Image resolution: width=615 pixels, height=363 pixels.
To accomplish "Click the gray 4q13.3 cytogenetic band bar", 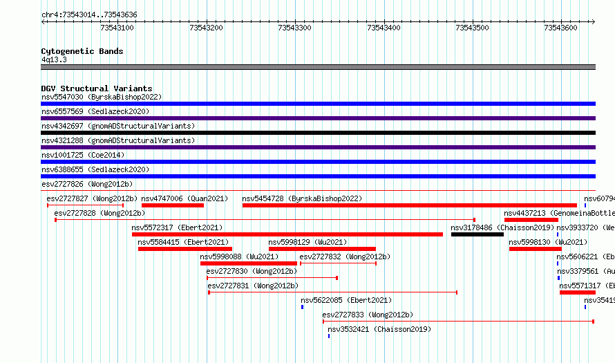I will pos(318,67).
